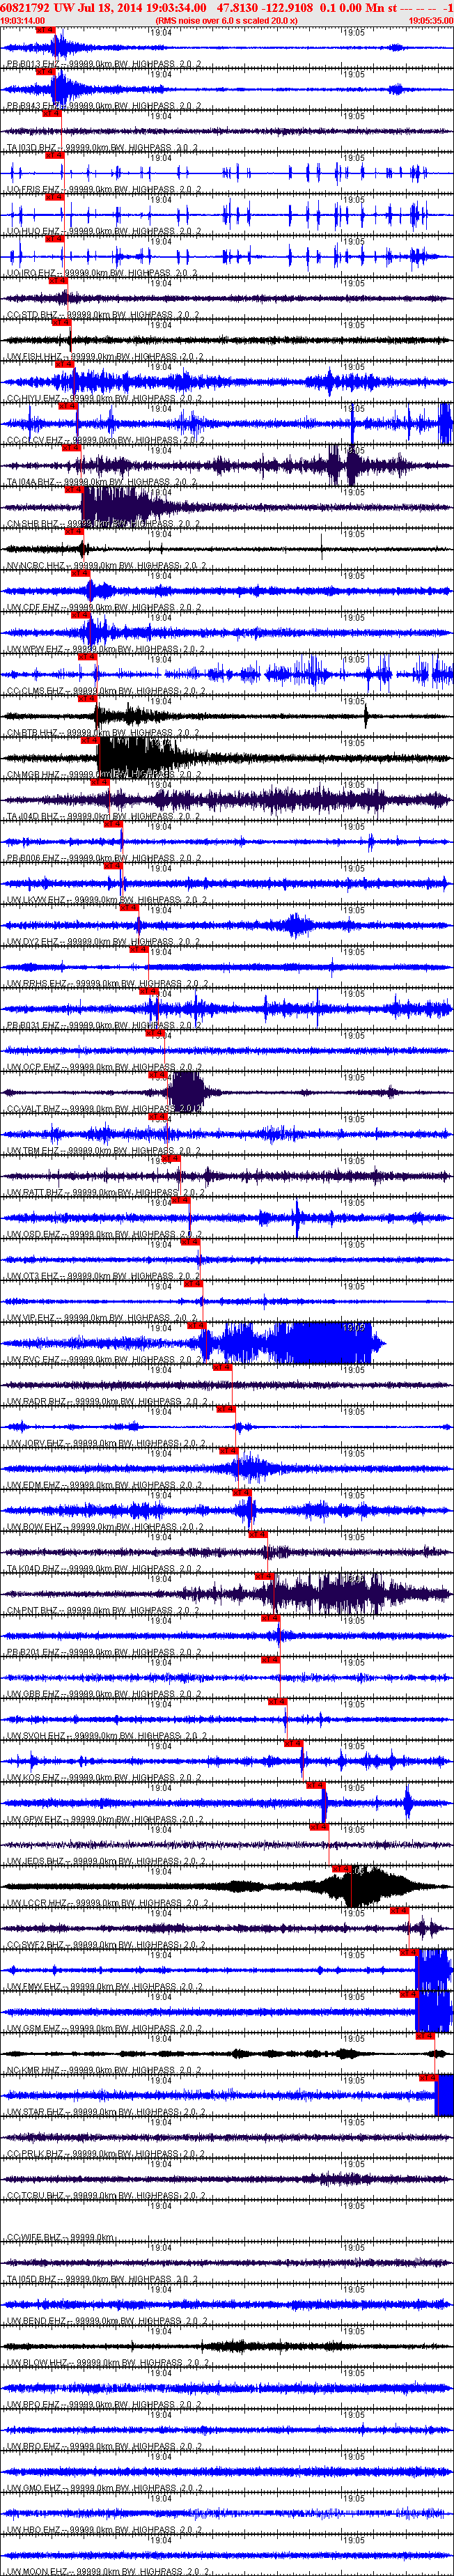The width and height of the screenshot is (454, 2576).
Task: Select the UW.CDF.EHZ station label
Action: pyautogui.click(x=104, y=608)
